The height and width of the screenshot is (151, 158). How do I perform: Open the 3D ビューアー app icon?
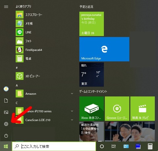[x=19, y=76]
